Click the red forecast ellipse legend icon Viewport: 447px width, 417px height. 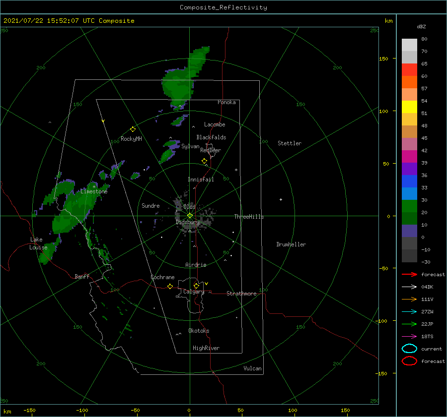click(409, 361)
